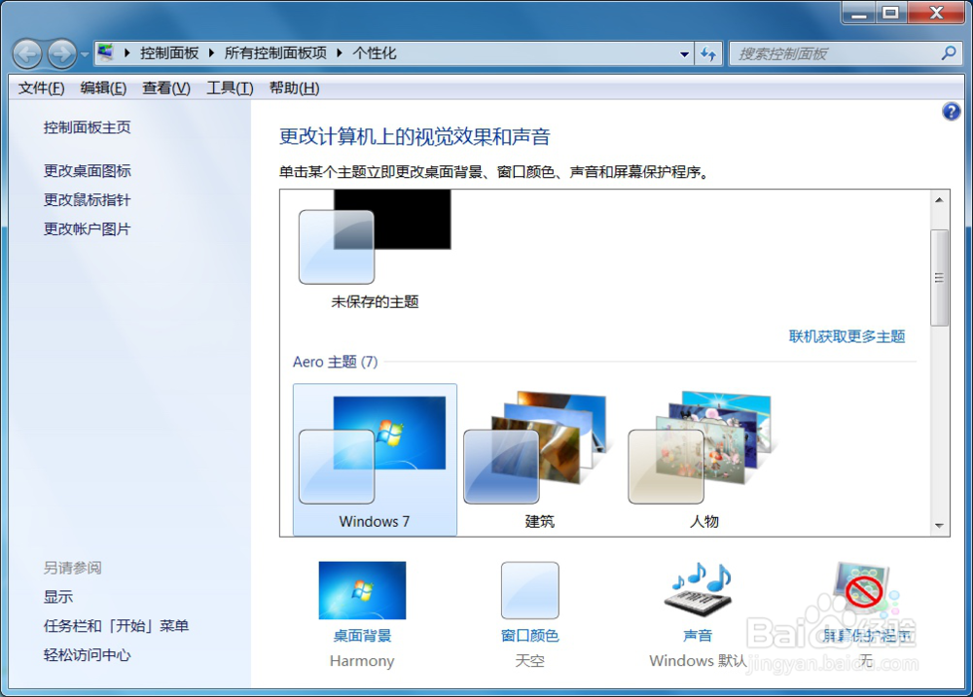
Task: Click the 桌面背景 text link
Action: pyautogui.click(x=362, y=636)
